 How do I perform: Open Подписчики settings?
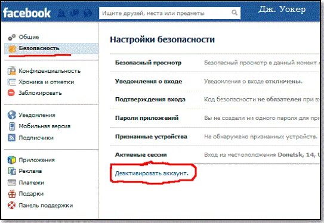[36, 138]
